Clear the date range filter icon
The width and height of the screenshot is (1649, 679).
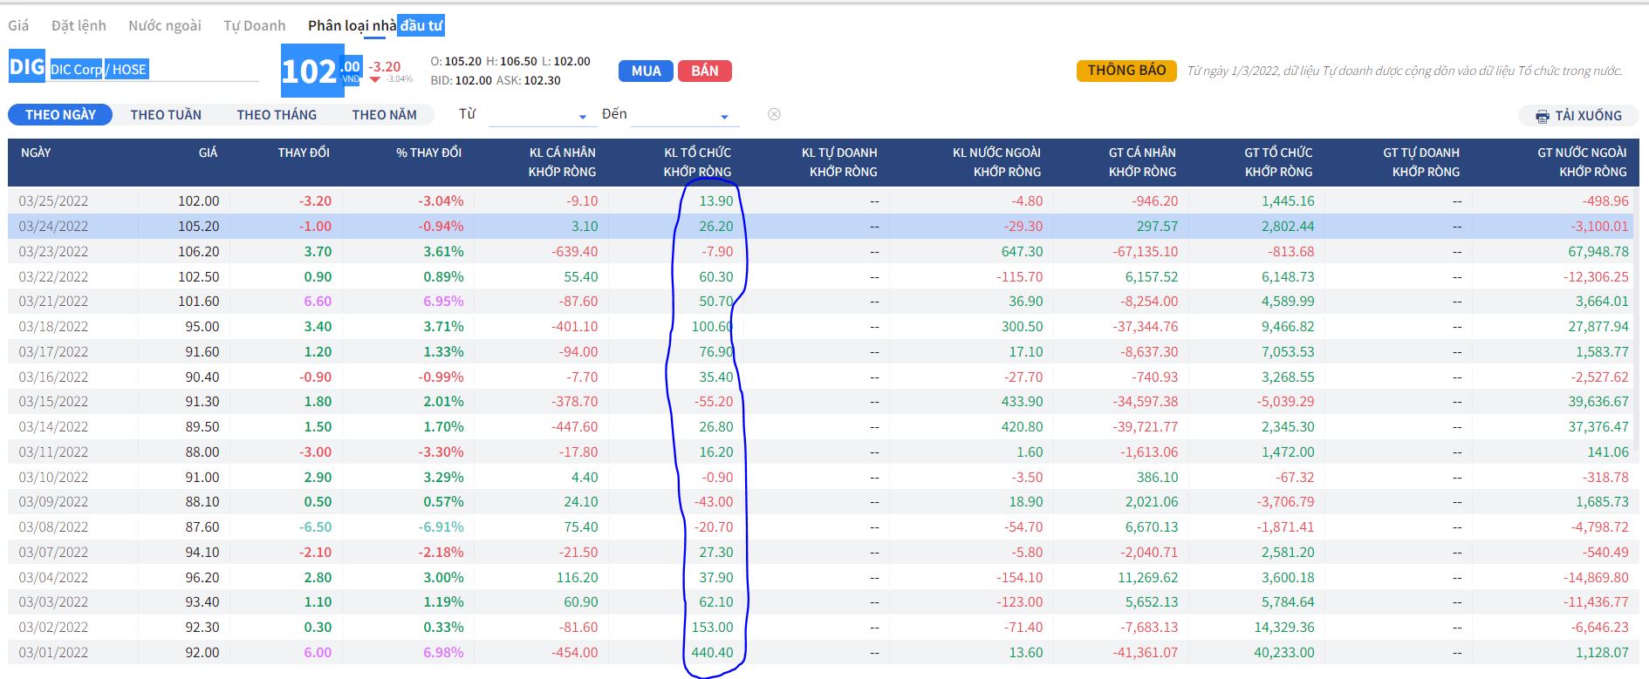pyautogui.click(x=774, y=114)
